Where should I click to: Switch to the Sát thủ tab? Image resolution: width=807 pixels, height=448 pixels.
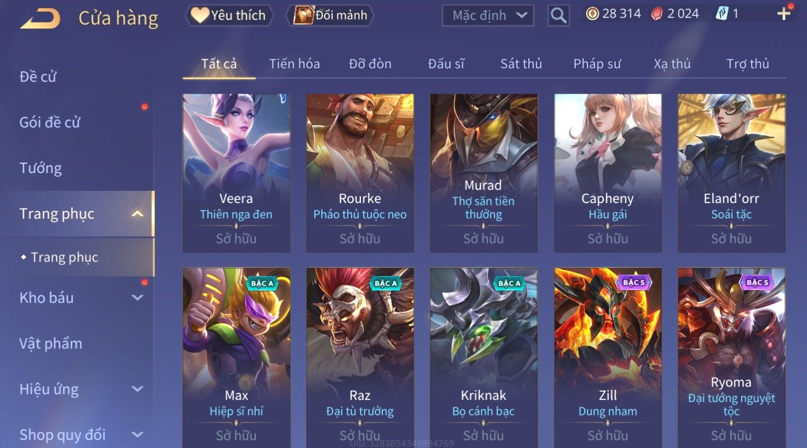point(521,64)
